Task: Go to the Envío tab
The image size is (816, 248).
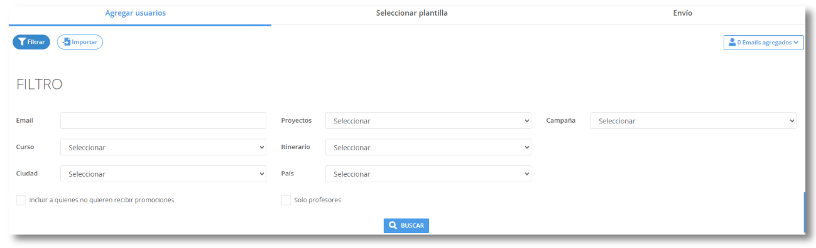Action: click(682, 13)
